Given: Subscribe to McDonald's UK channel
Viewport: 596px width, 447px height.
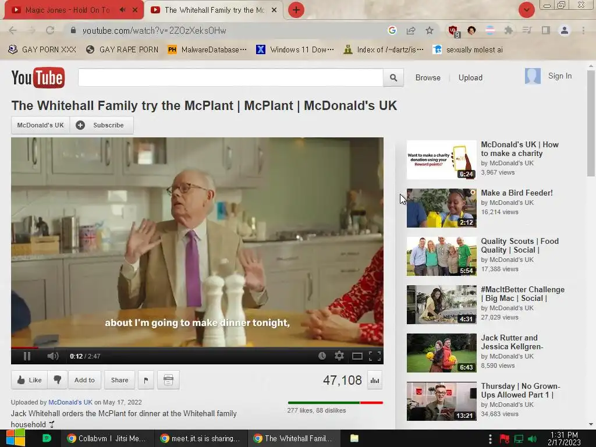Looking at the screenshot, I should (x=102, y=125).
